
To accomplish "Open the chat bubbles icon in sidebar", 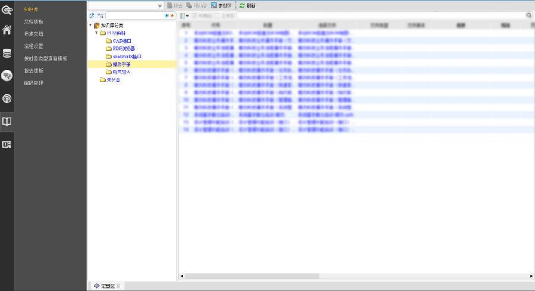I will point(7,75).
